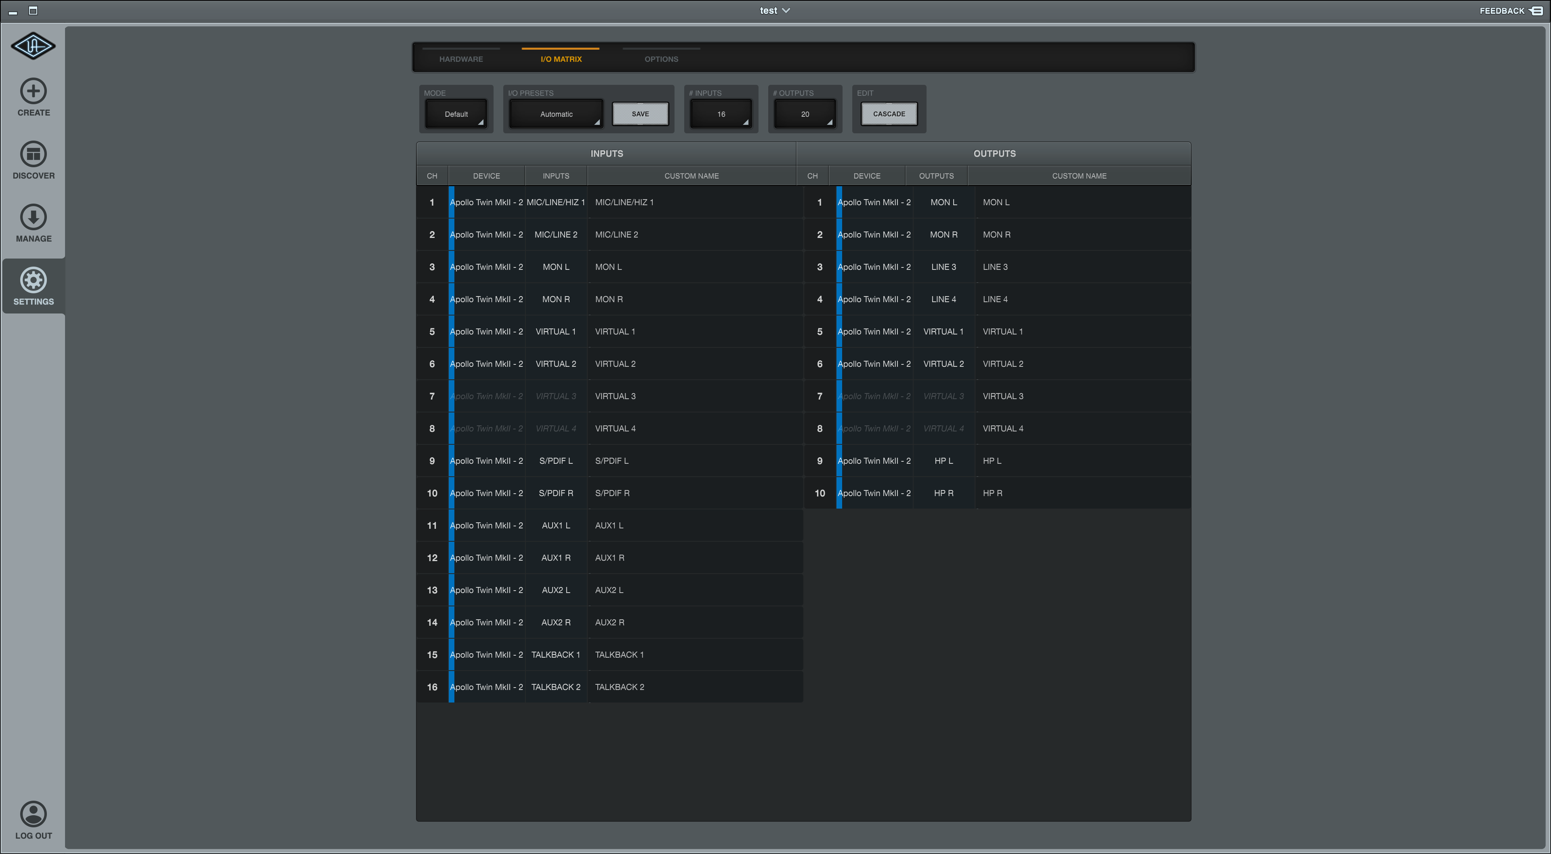Open the # Outputs dropdown showing 20
The width and height of the screenshot is (1551, 854).
click(805, 114)
